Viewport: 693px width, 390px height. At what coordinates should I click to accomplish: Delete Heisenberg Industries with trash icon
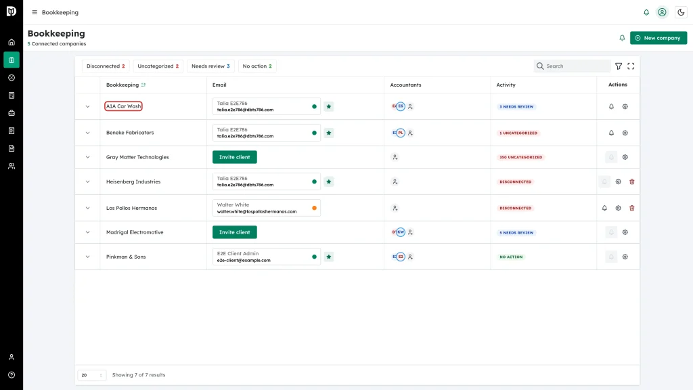pos(632,181)
